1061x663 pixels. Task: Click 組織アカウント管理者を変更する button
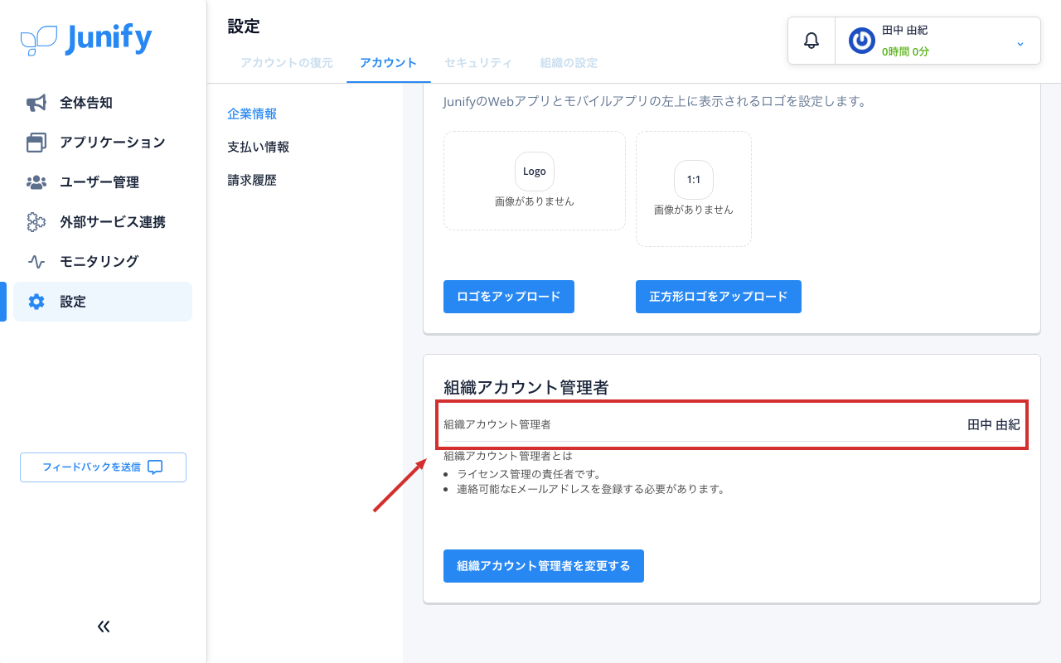pyautogui.click(x=544, y=566)
